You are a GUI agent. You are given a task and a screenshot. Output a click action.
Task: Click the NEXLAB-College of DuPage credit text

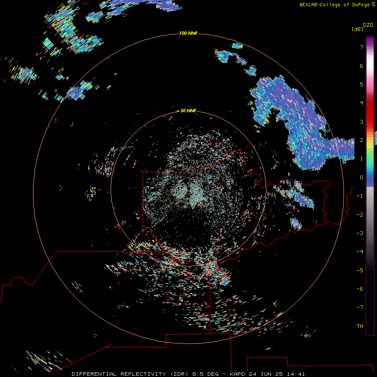tap(337, 5)
